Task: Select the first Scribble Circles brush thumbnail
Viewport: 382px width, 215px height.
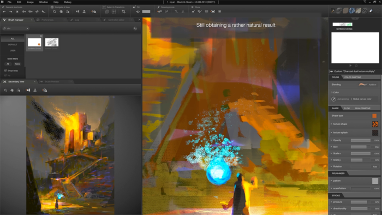Action: click(34, 43)
